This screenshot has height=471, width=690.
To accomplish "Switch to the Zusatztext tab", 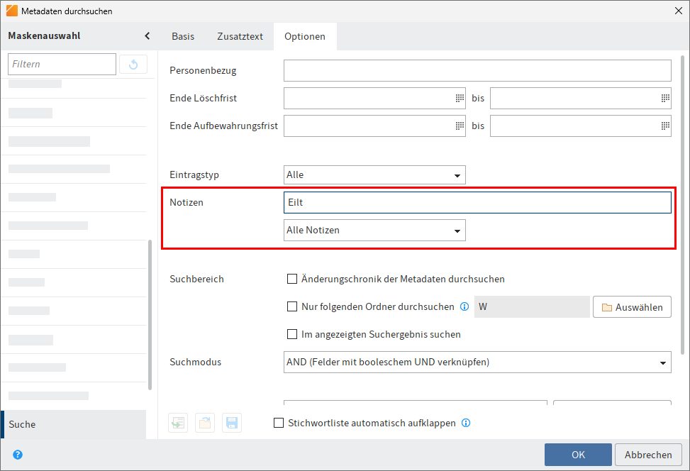I will pyautogui.click(x=240, y=36).
